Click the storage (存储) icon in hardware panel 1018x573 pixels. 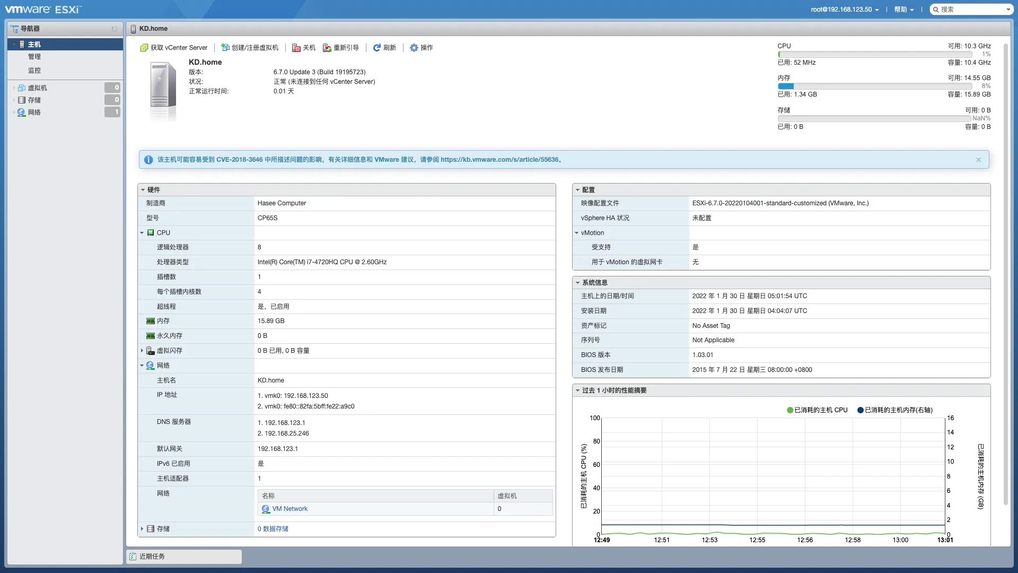pyautogui.click(x=151, y=529)
